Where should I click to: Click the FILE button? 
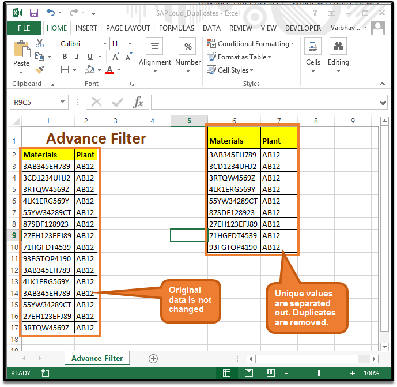(24, 28)
